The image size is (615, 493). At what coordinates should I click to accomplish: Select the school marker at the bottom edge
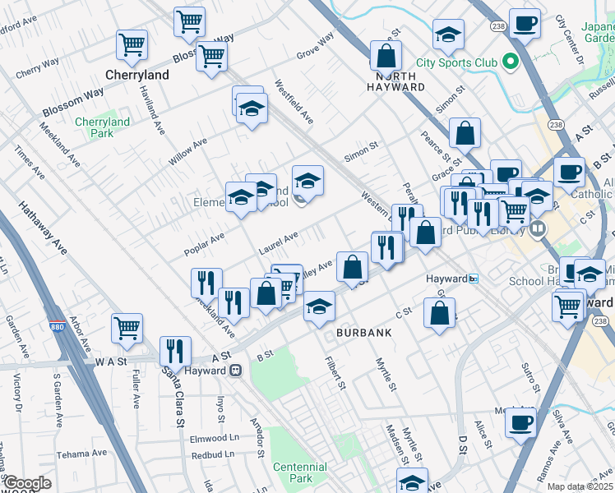tap(412, 481)
